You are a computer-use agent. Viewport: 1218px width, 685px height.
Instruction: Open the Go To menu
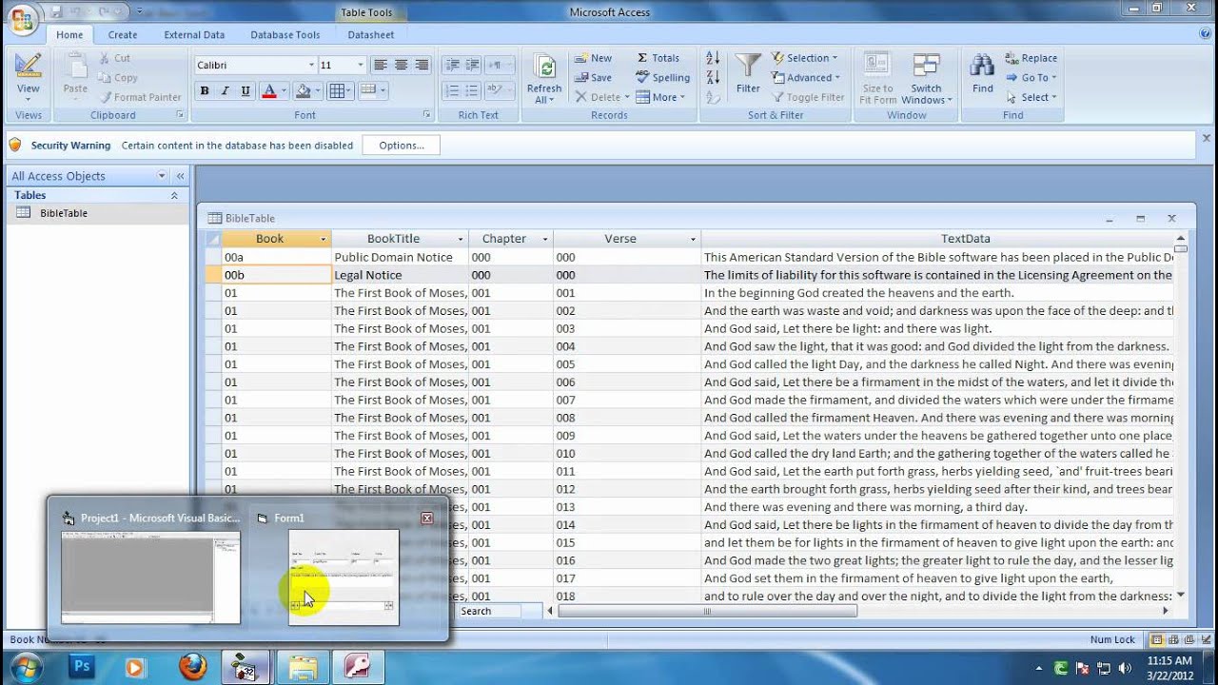tap(1031, 78)
